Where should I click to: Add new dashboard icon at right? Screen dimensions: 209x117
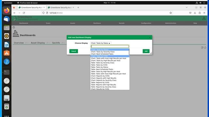point(202,48)
